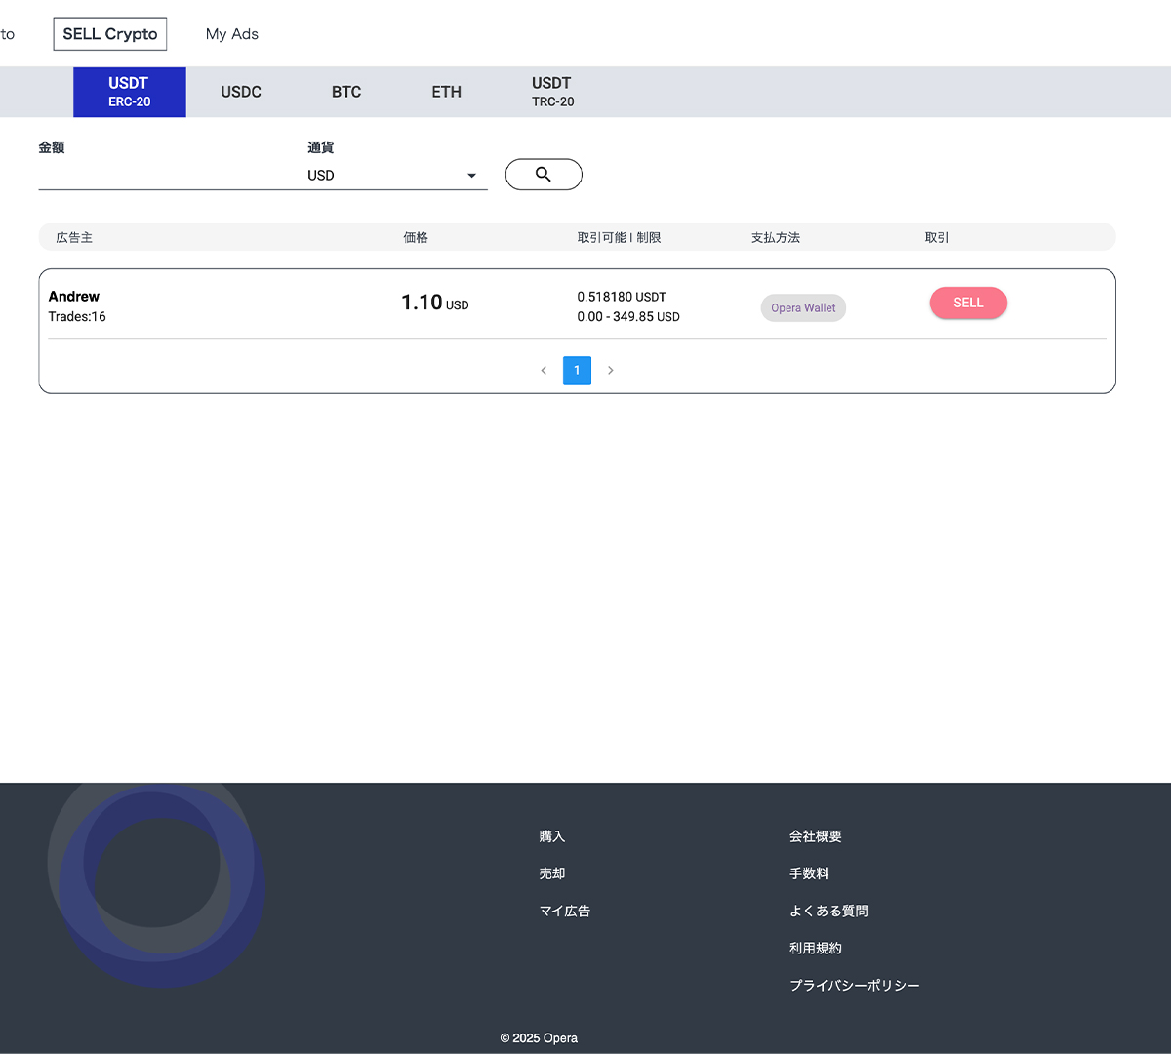Switch to the USDC tab
This screenshot has height=1054, width=1171.
point(241,92)
